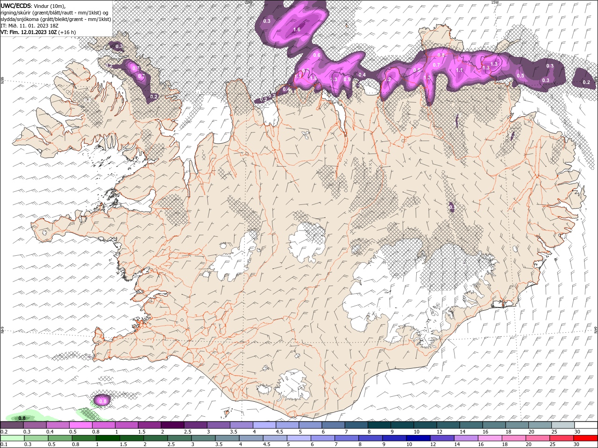Click the green 0.8 rain value at bottom left
The height and width of the screenshot is (448, 598).
click(21, 418)
